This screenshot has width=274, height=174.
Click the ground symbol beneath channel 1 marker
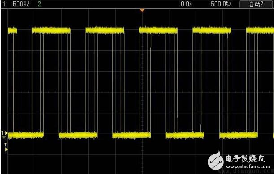click(x=4, y=137)
